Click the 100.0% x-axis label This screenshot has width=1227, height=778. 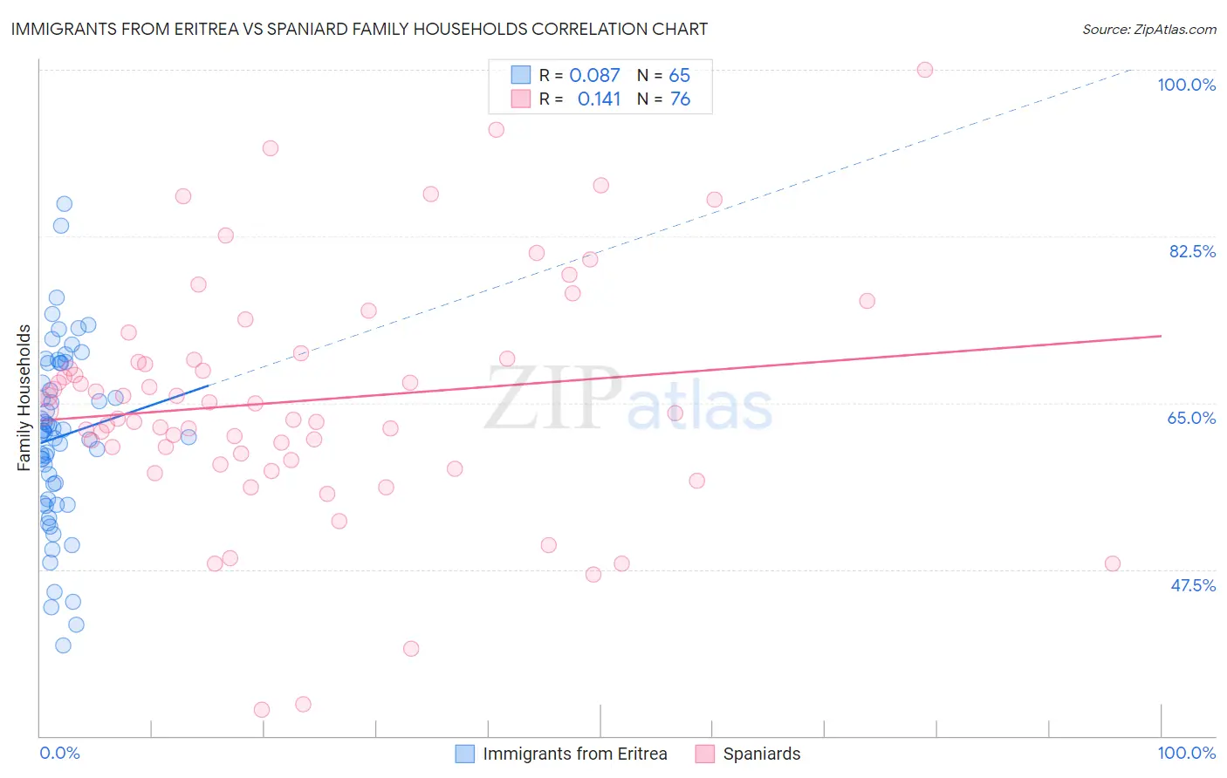pos(1186,753)
